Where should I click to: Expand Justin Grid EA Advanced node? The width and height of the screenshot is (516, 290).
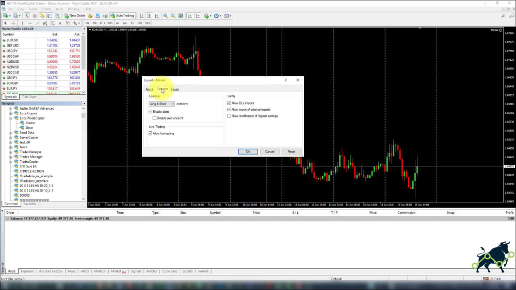point(10,108)
